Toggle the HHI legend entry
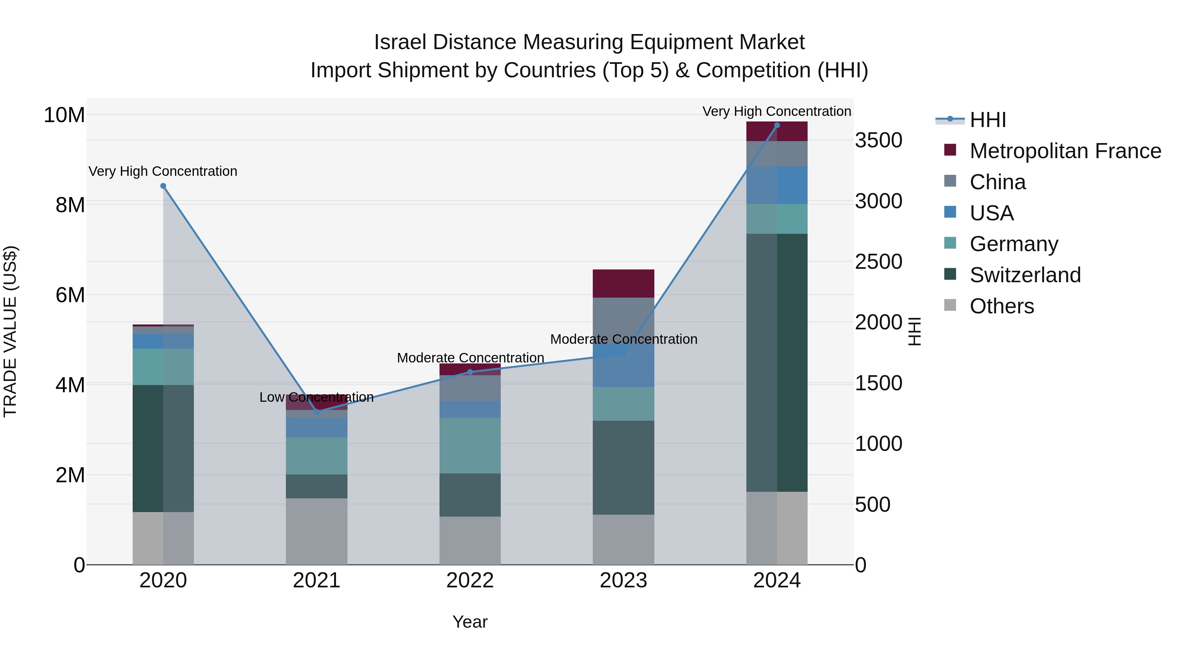 point(971,120)
